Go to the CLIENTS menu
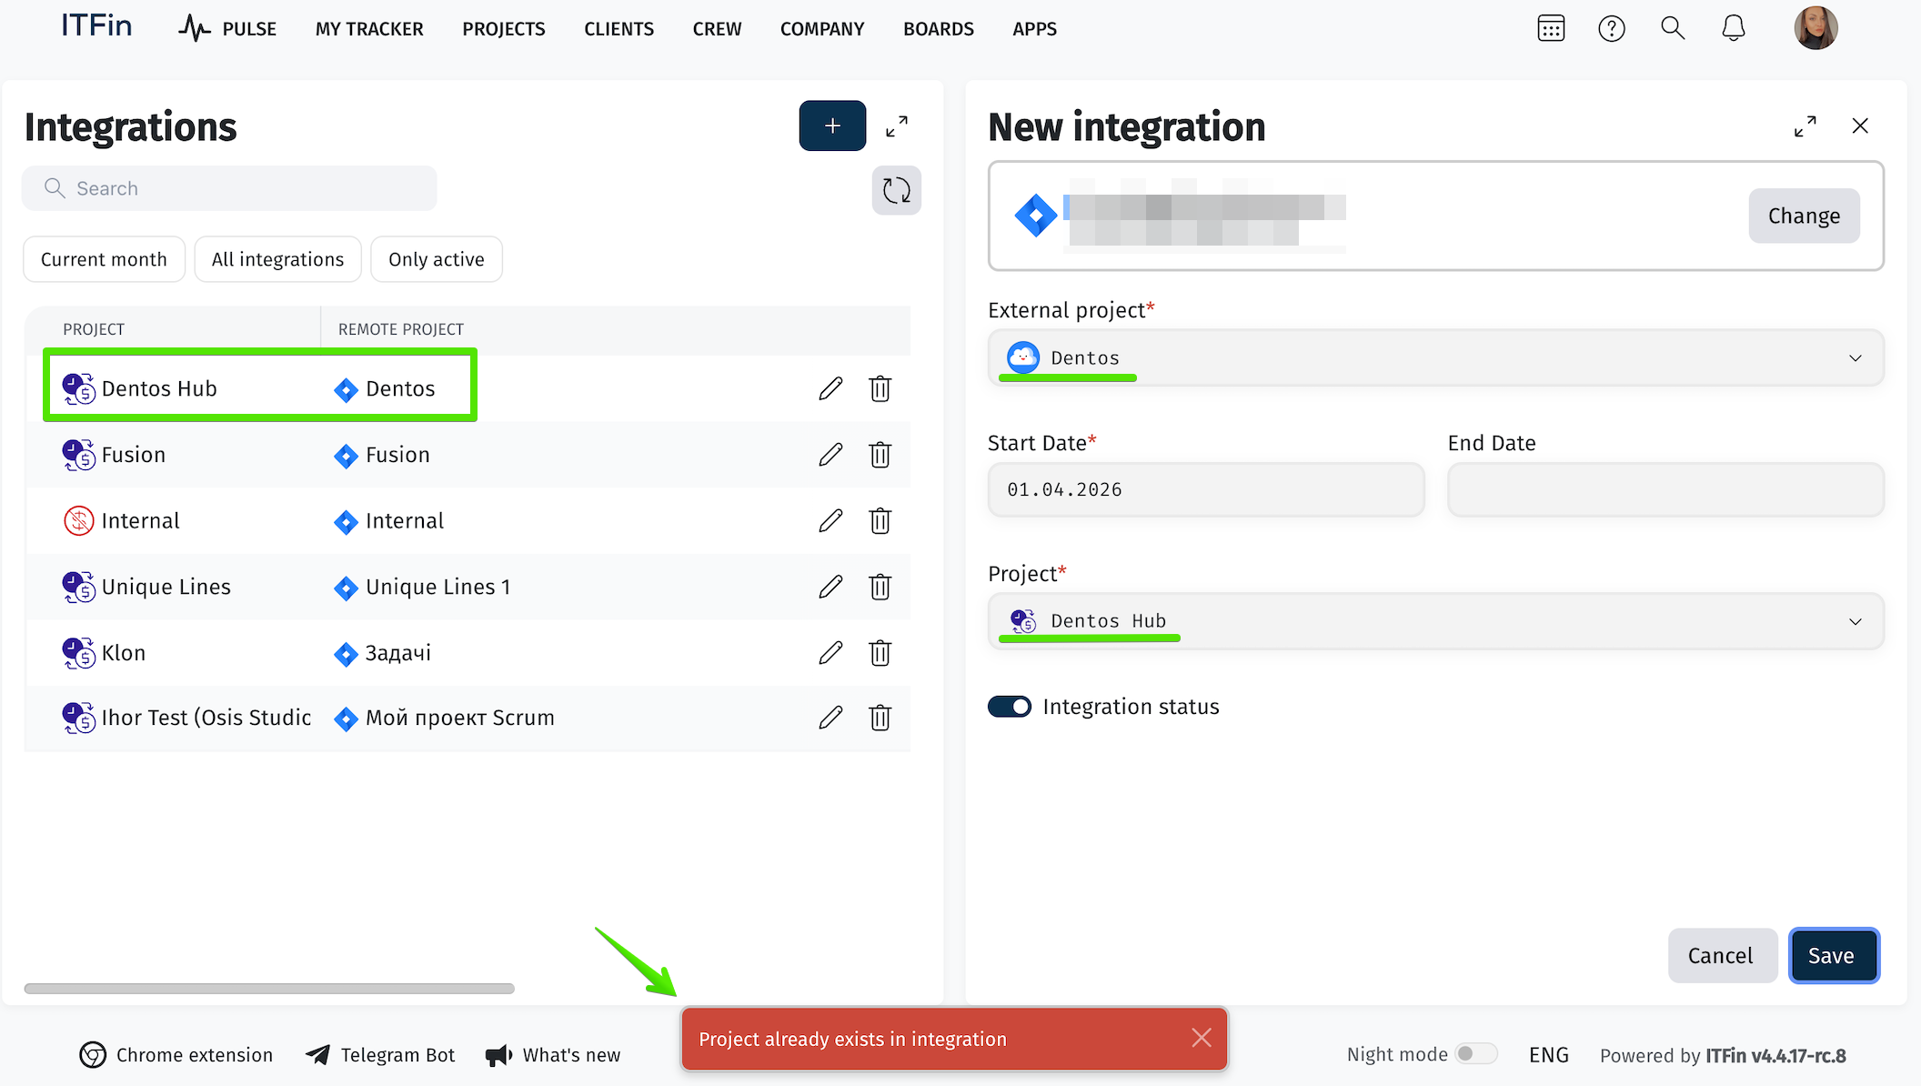Image resolution: width=1921 pixels, height=1086 pixels. tap(619, 29)
